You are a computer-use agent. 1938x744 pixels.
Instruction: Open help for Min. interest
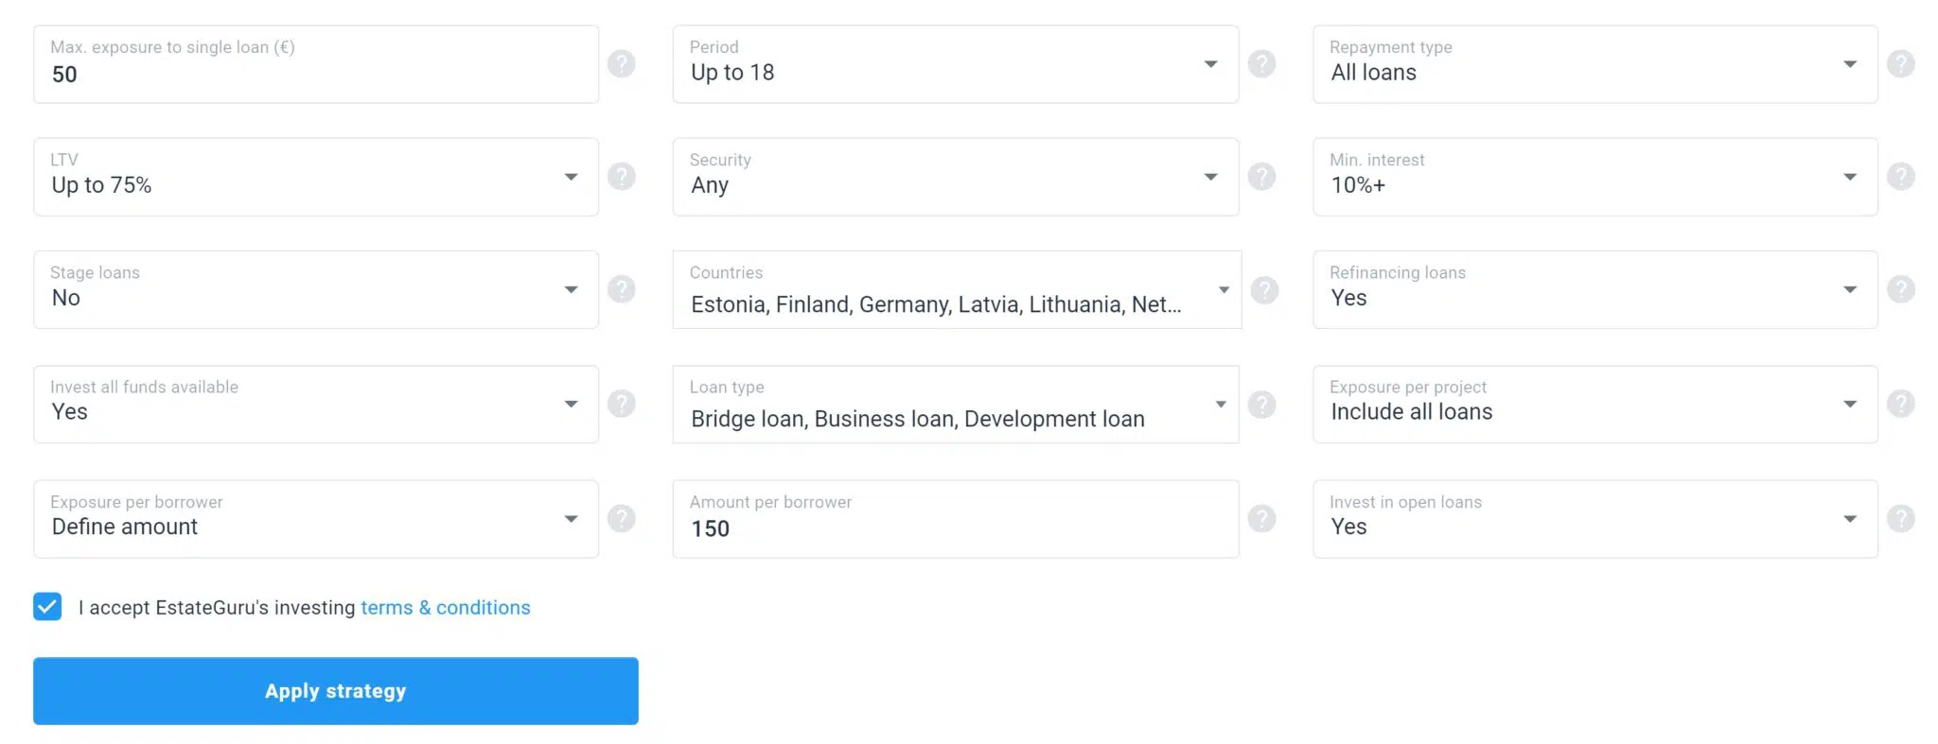1900,176
